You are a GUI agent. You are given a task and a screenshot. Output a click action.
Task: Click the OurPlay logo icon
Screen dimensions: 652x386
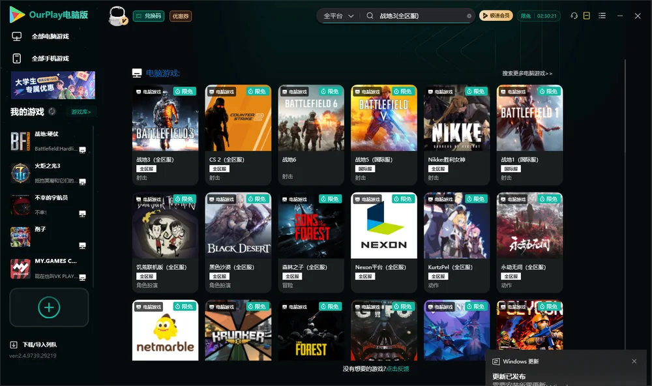point(17,15)
